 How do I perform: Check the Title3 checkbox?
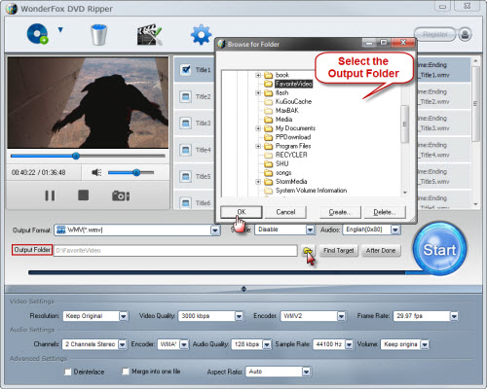pyautogui.click(x=186, y=124)
